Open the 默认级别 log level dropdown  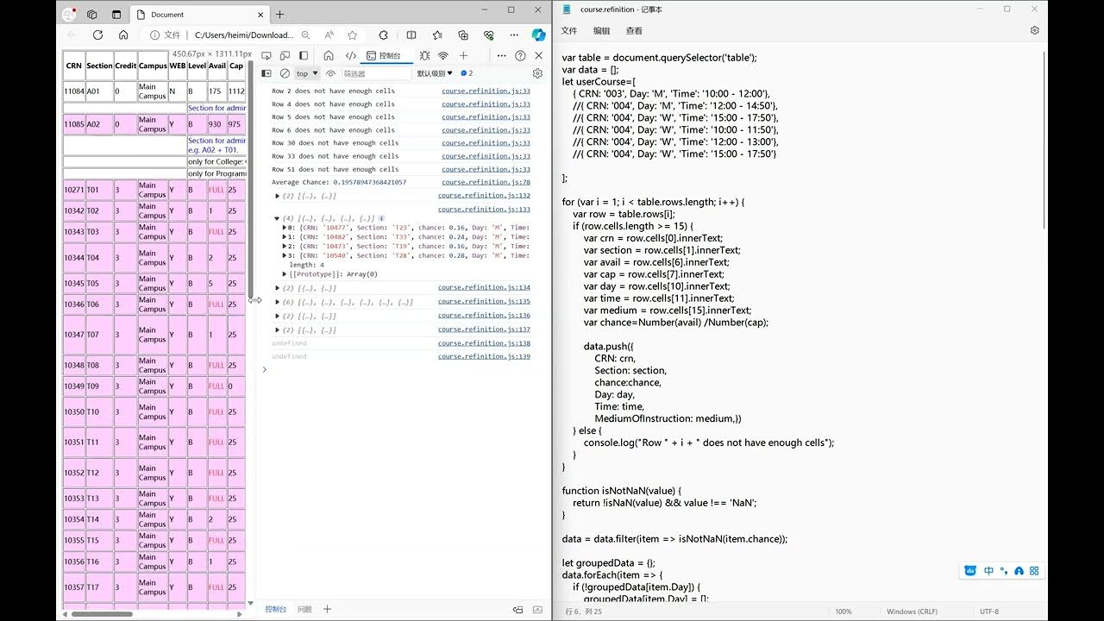point(435,73)
